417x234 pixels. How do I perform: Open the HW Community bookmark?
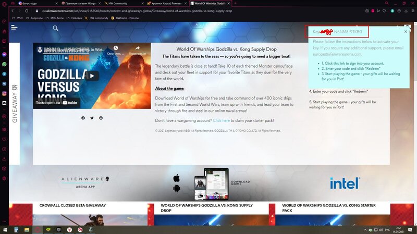(x=96, y=18)
